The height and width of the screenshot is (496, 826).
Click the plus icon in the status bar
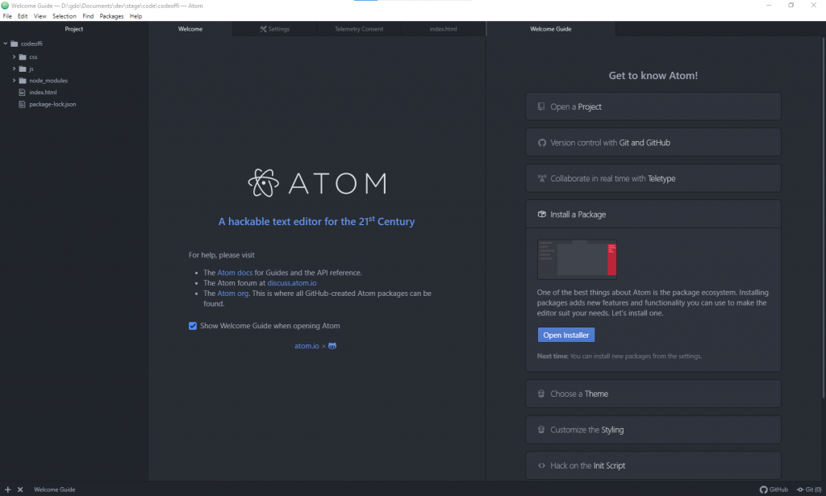(7, 490)
